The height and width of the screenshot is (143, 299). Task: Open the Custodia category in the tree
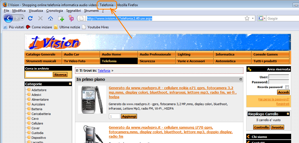[37, 133]
